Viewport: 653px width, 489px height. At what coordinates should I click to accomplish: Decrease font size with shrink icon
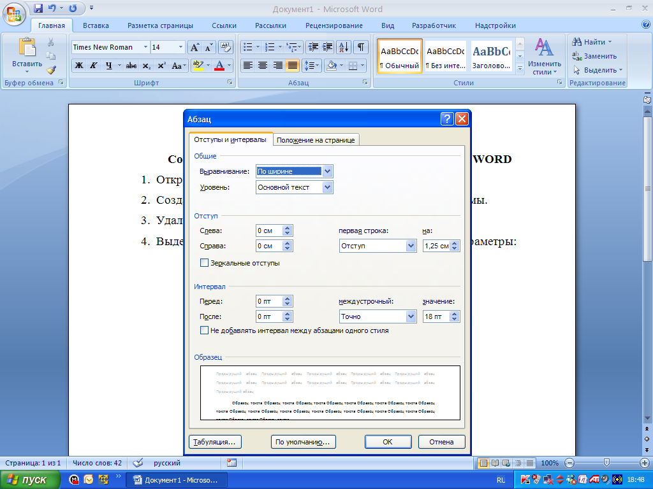pos(209,47)
